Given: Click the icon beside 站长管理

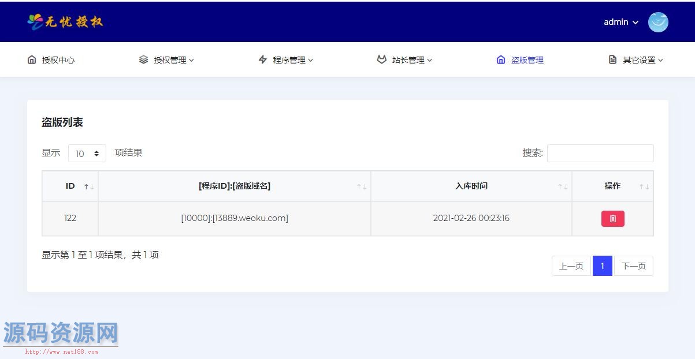Looking at the screenshot, I should [381, 59].
